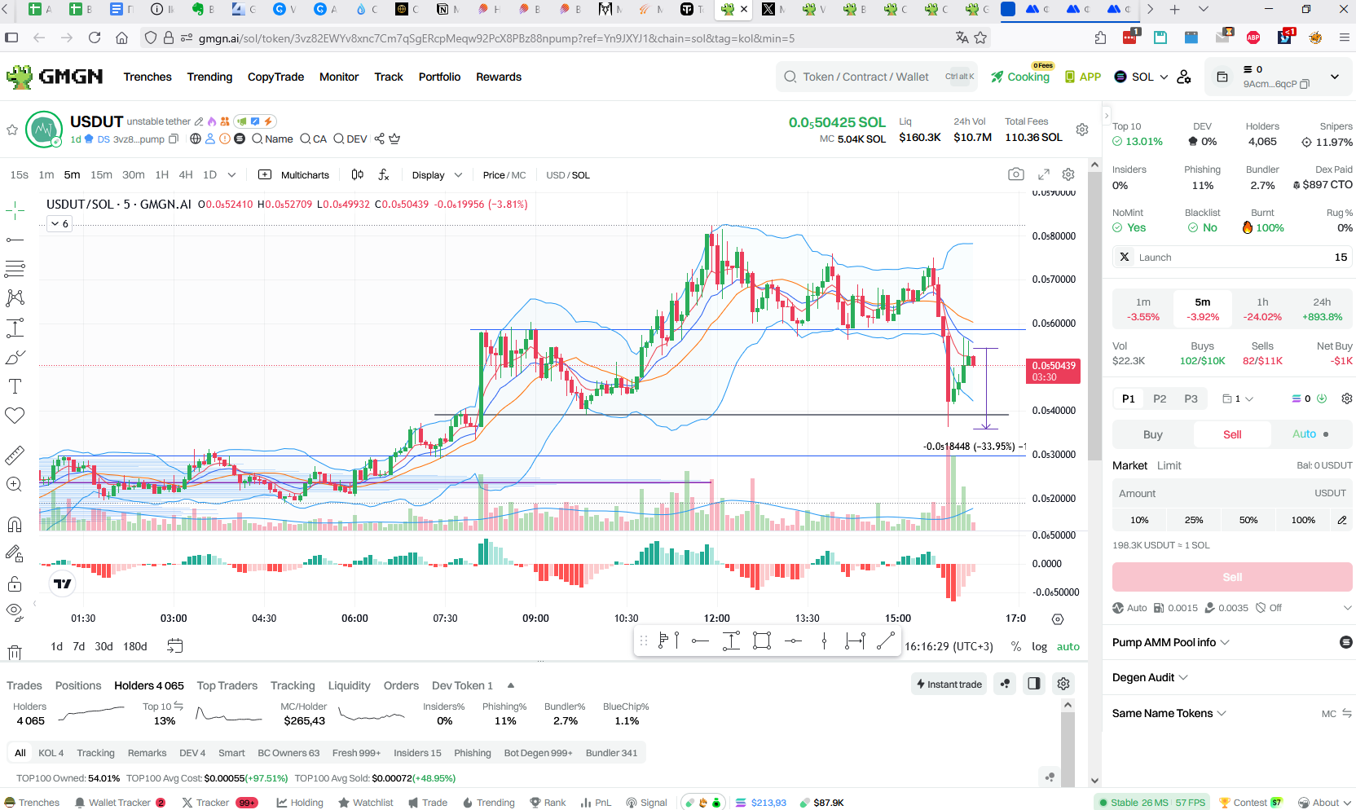Expand wallet account dropdown 9Acm...6qcP

click(1335, 77)
